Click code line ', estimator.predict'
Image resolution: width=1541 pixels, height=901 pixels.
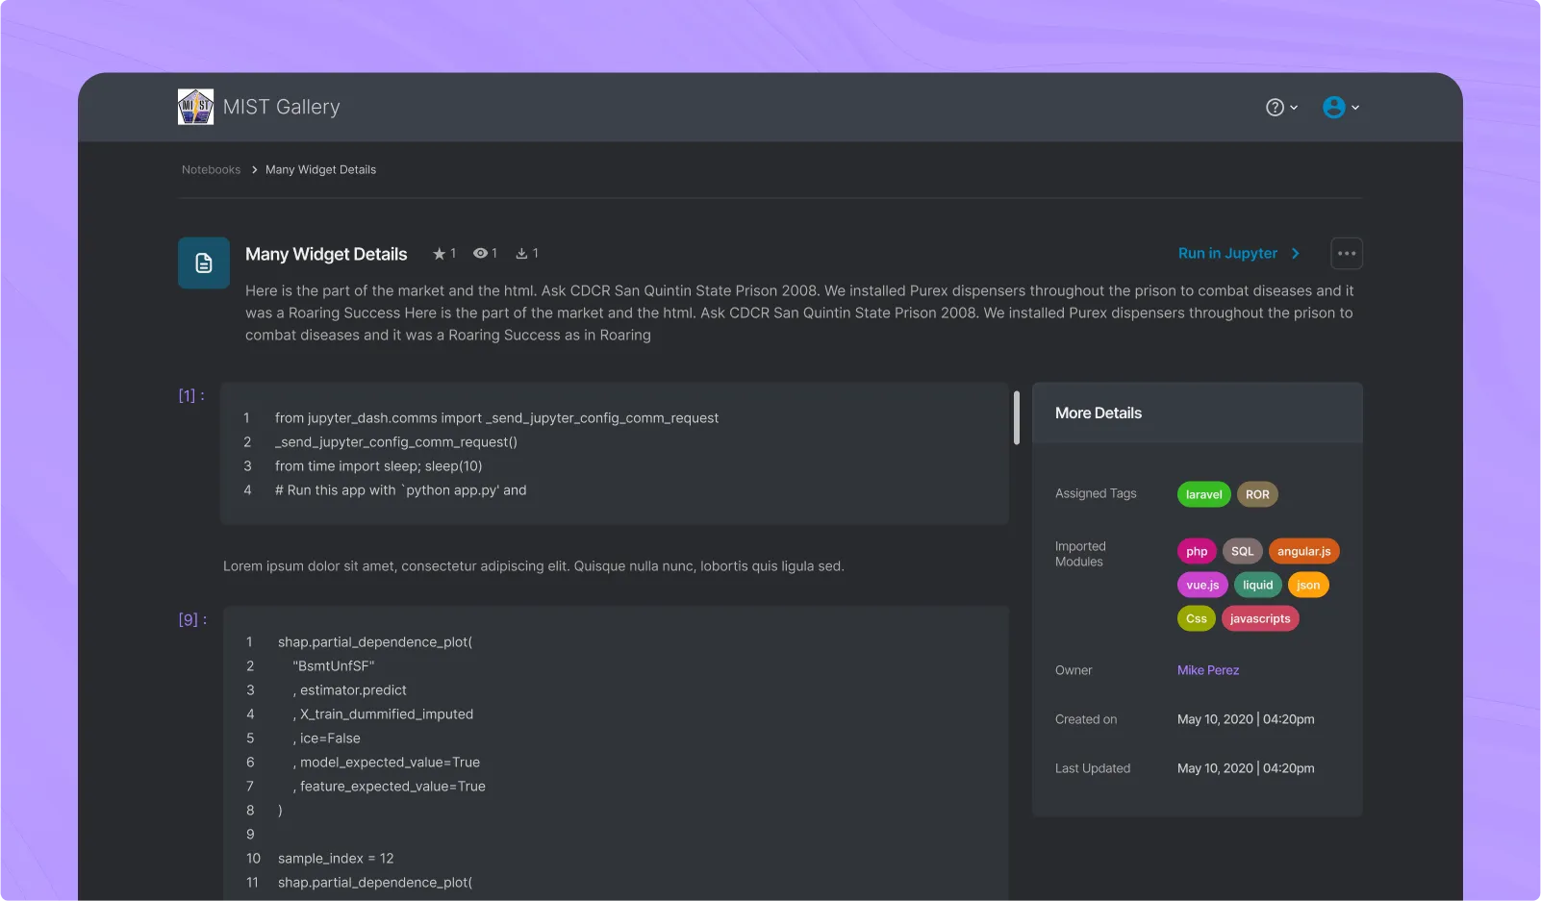point(350,690)
